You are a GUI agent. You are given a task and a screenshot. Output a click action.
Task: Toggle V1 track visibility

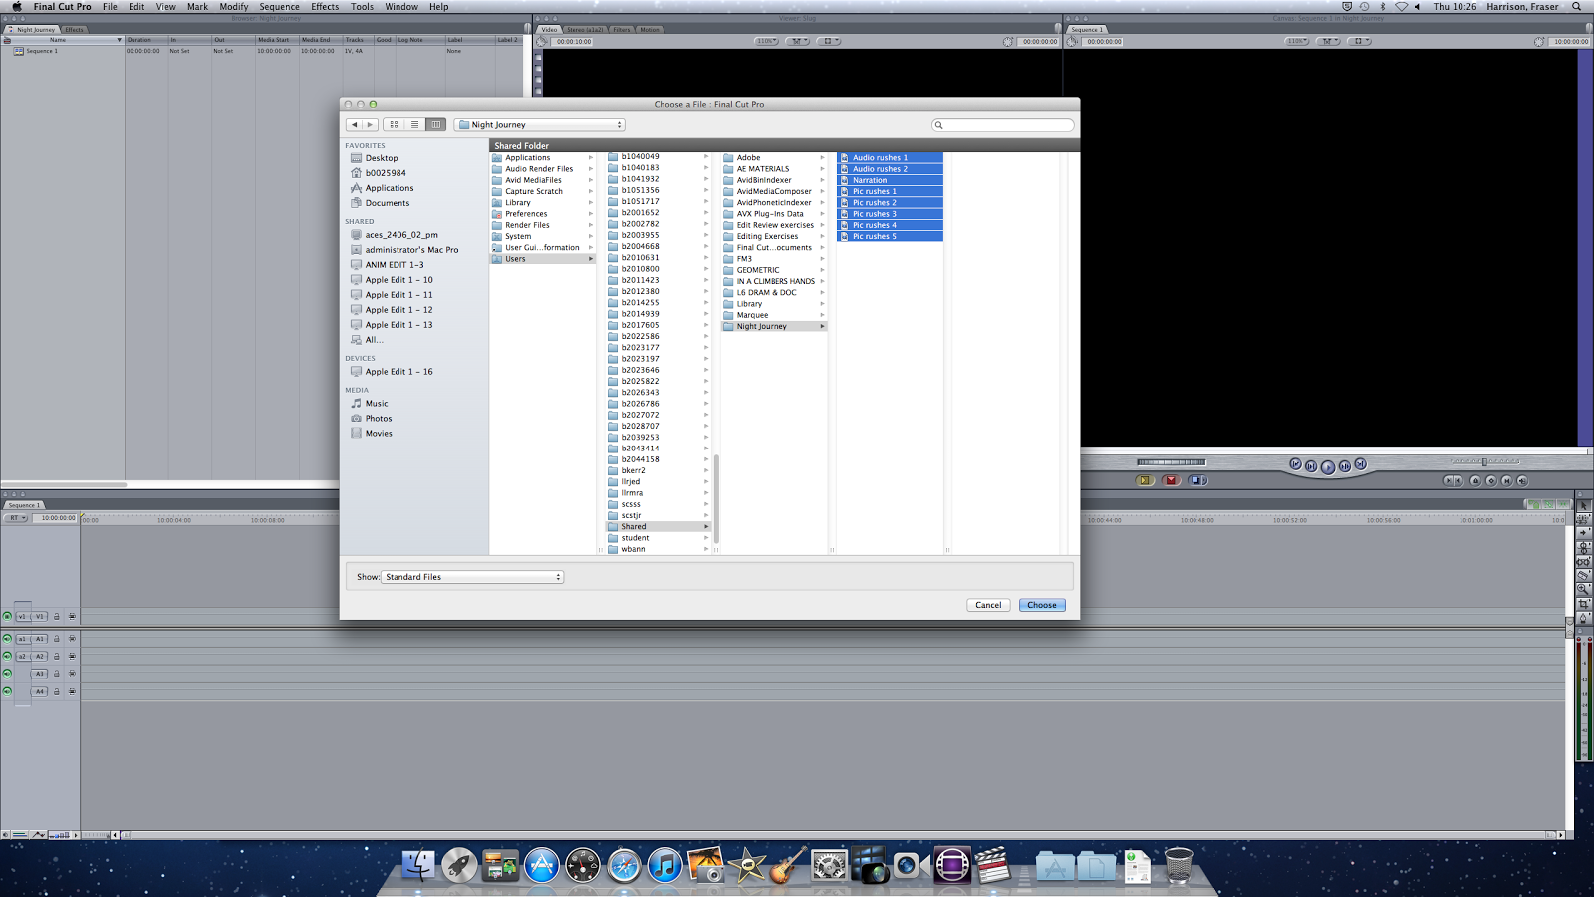coord(7,616)
